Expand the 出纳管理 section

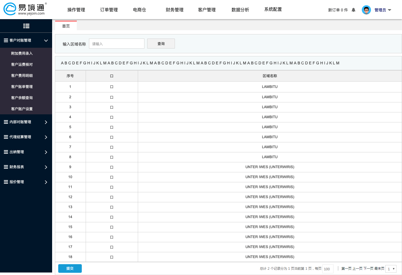tap(46, 152)
